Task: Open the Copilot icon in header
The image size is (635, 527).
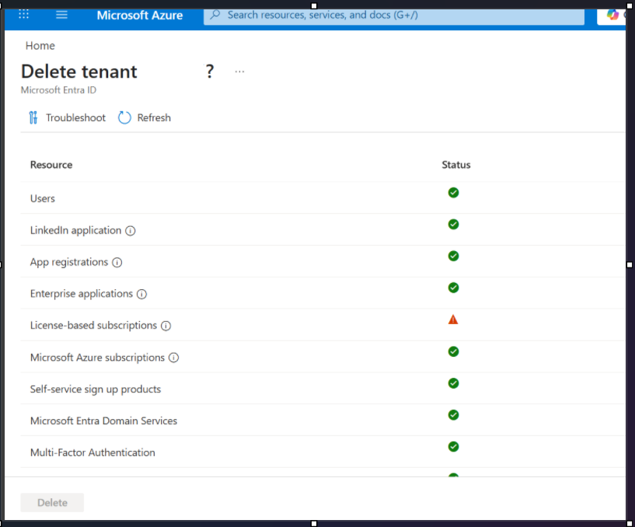Action: (612, 15)
